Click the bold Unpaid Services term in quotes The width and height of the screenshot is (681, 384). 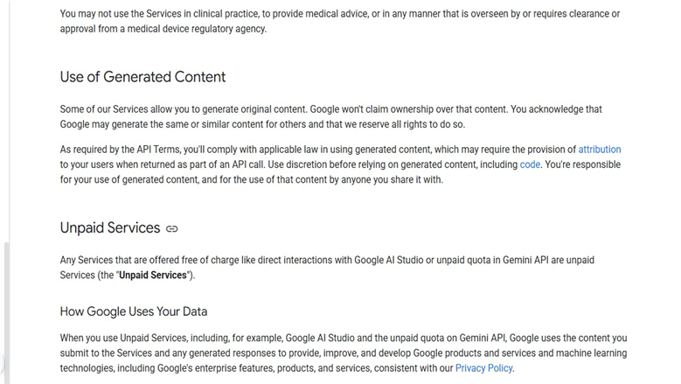click(x=153, y=275)
